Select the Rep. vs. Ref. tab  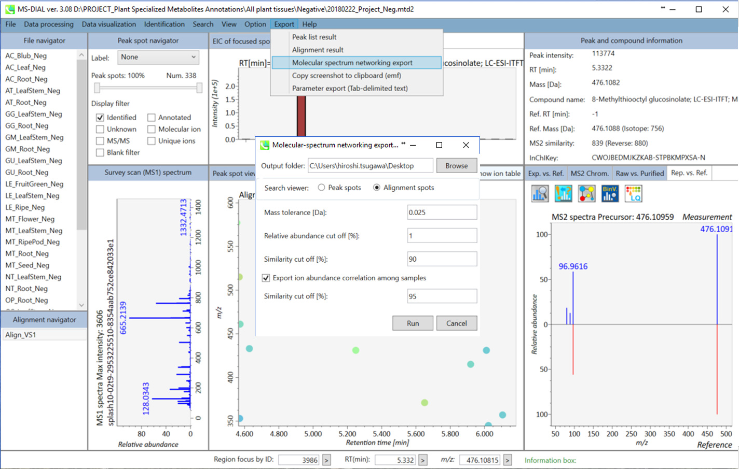[689, 173]
